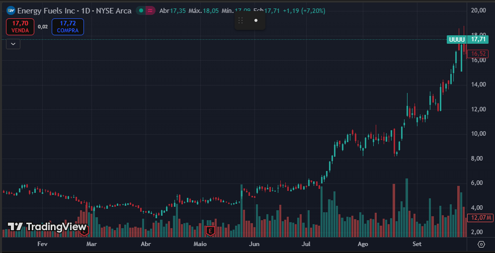495x253 pixels.
Task: Grab the floating toolbar drag handle dots
Action: 241,20
